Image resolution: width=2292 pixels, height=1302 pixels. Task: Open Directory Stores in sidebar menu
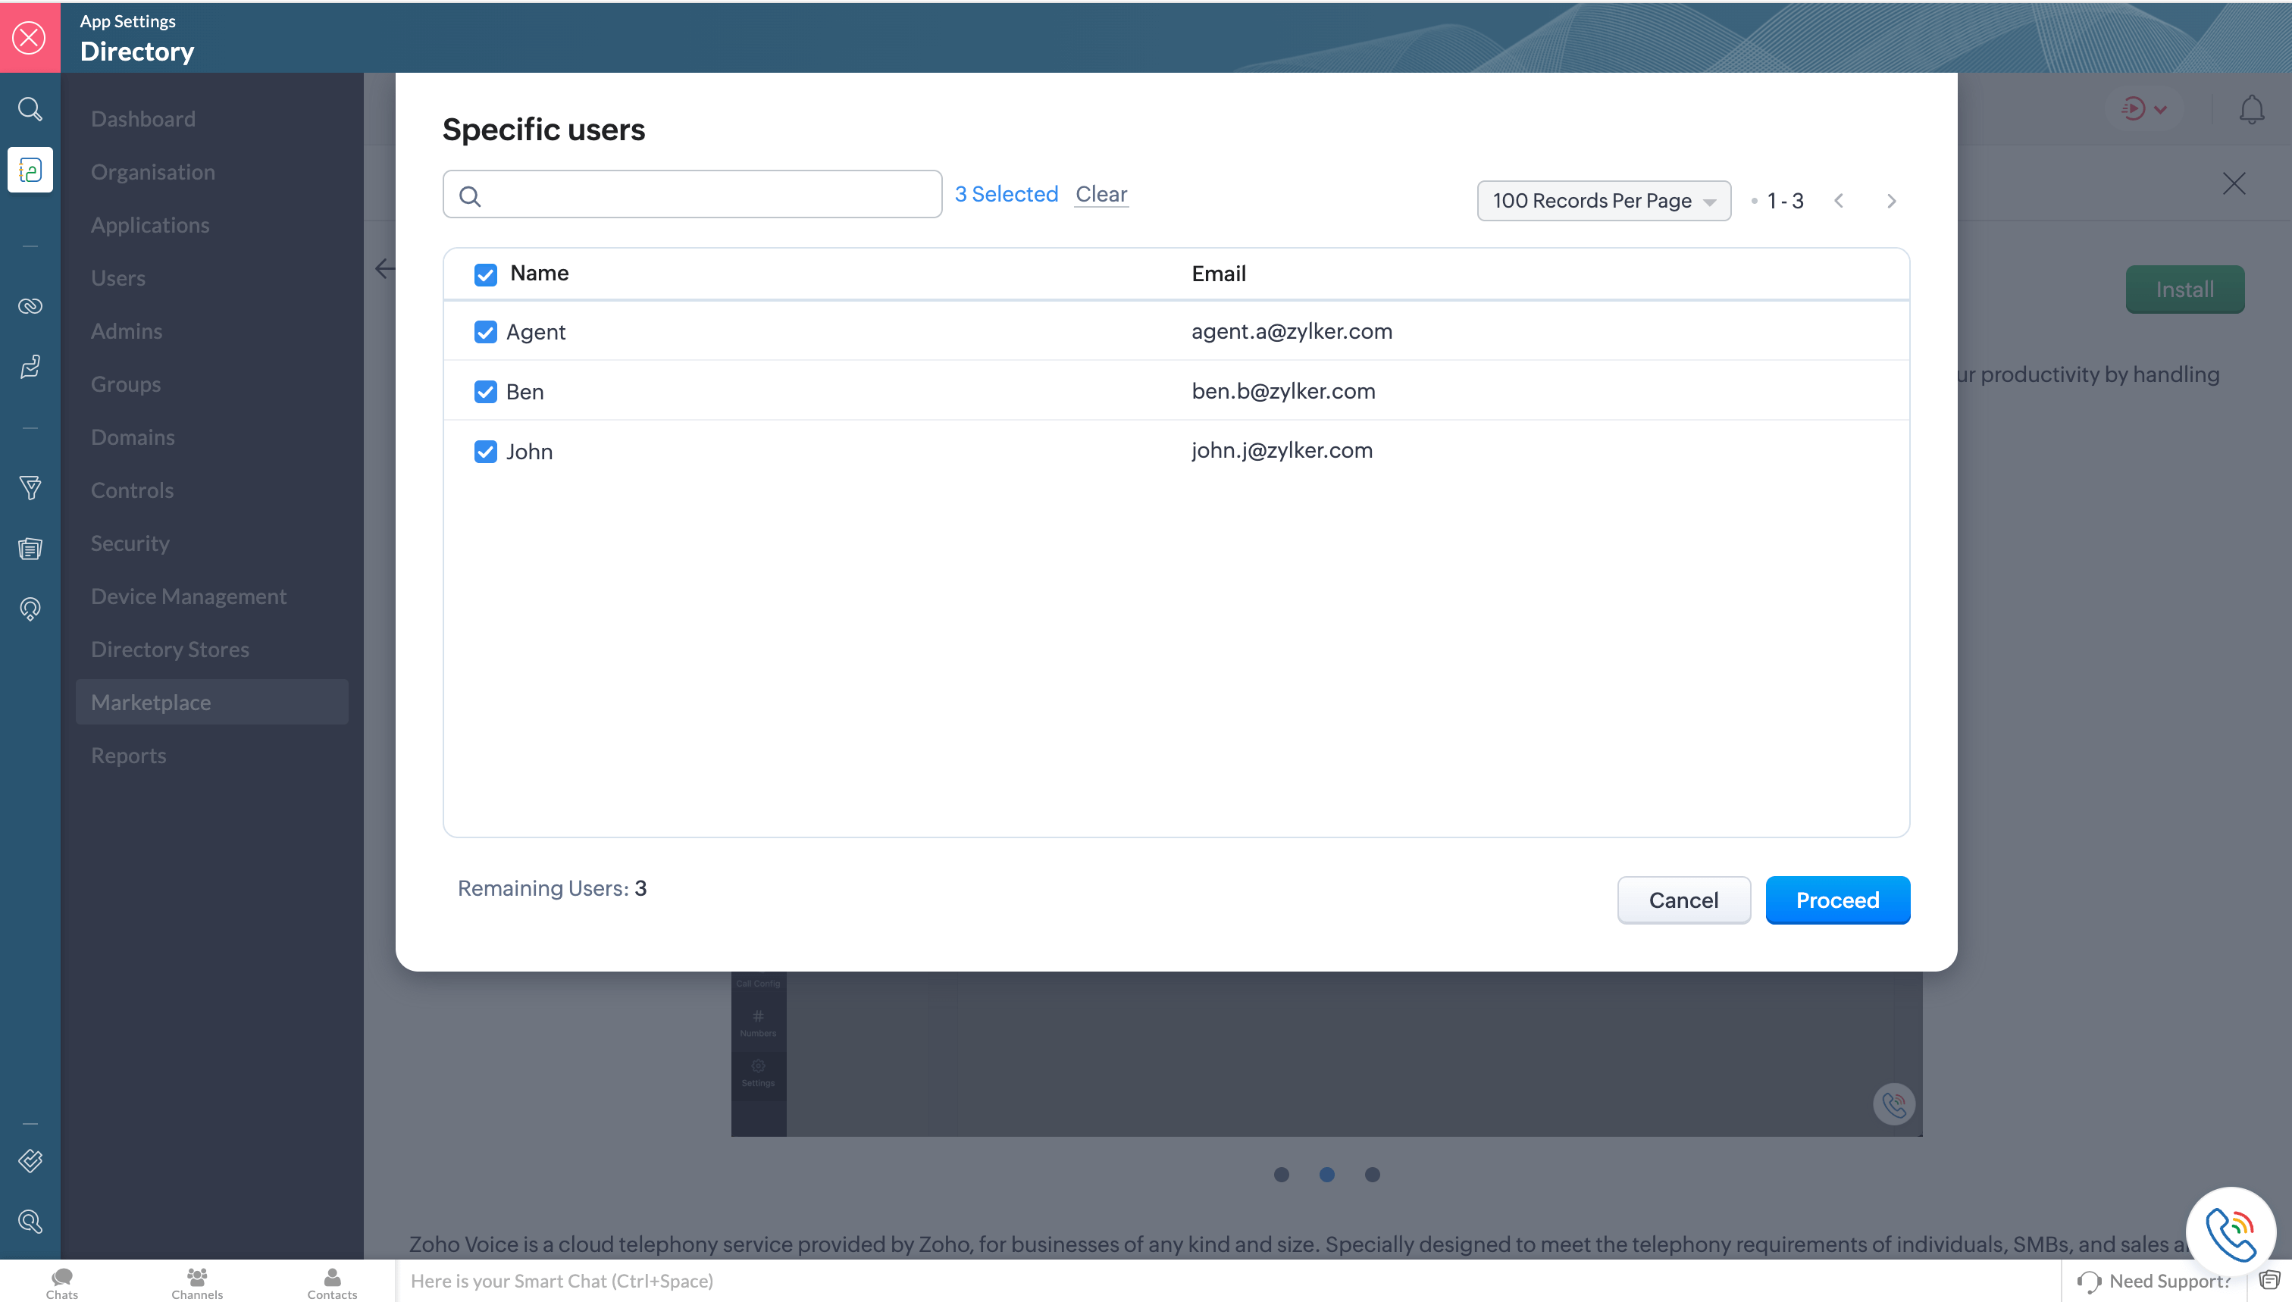(170, 649)
